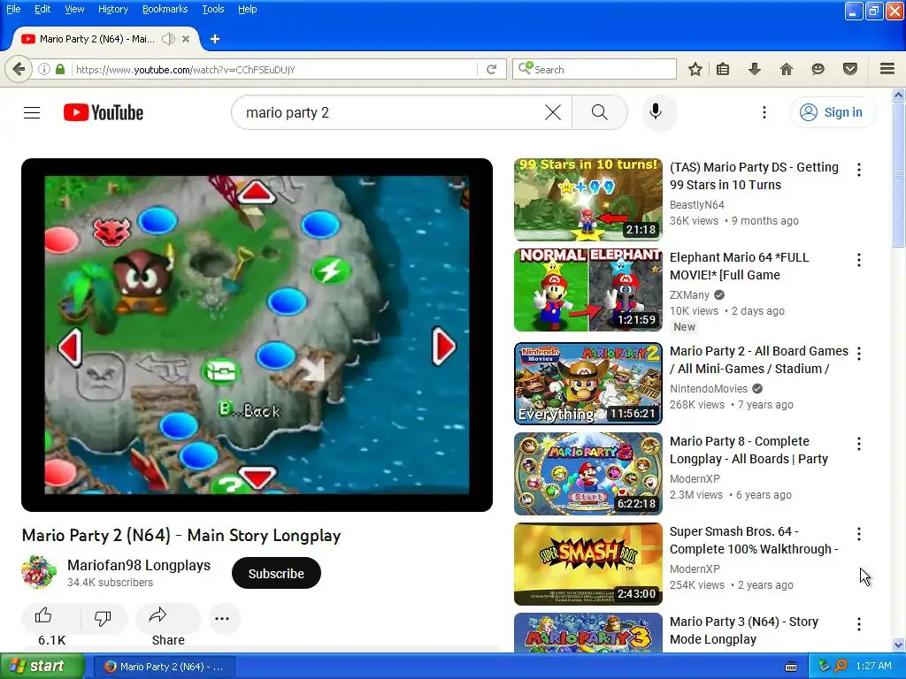Bookmark this page with the star
This screenshot has width=906, height=679.
click(695, 69)
